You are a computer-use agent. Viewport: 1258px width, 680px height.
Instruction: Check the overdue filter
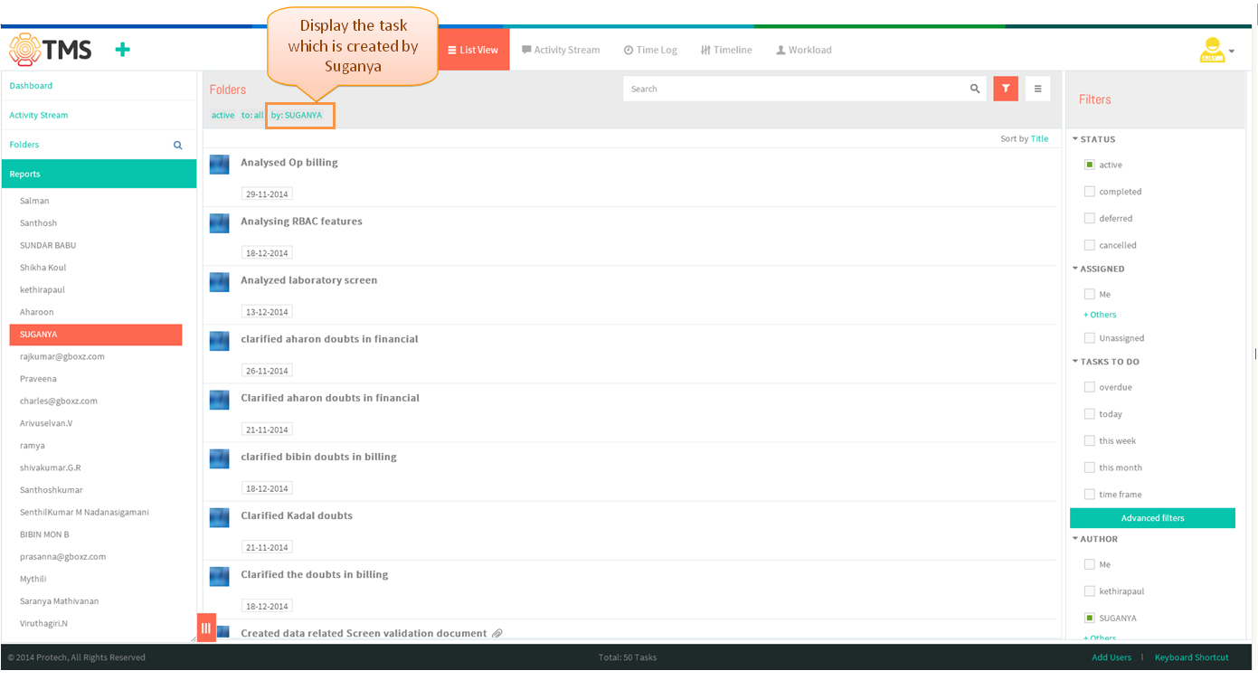(1090, 387)
